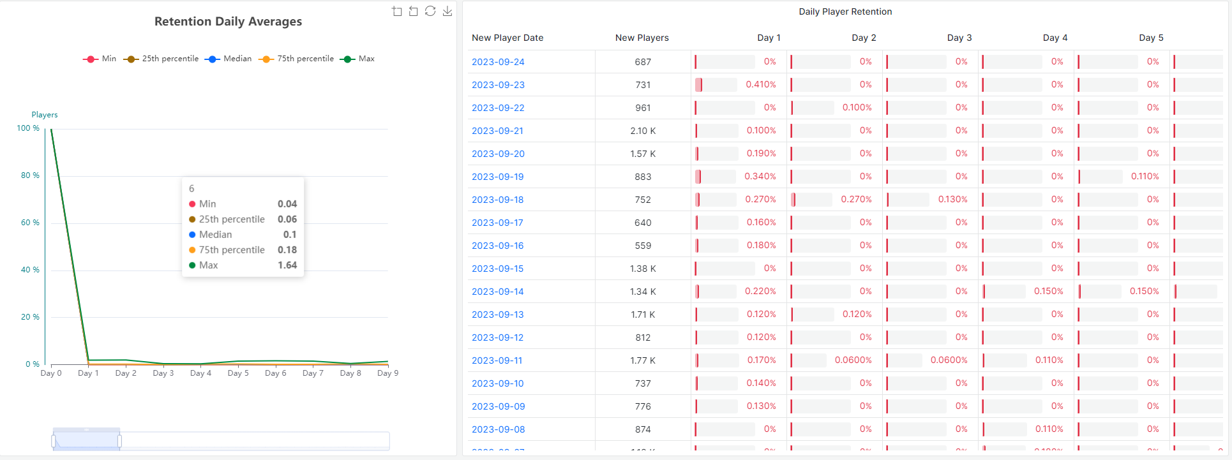Select the 0.130% Day 3 cell for 2023-09-18
This screenshot has width=1232, height=460.
pos(931,200)
